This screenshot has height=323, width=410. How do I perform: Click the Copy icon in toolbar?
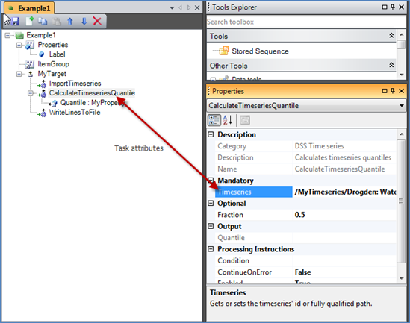[43, 22]
